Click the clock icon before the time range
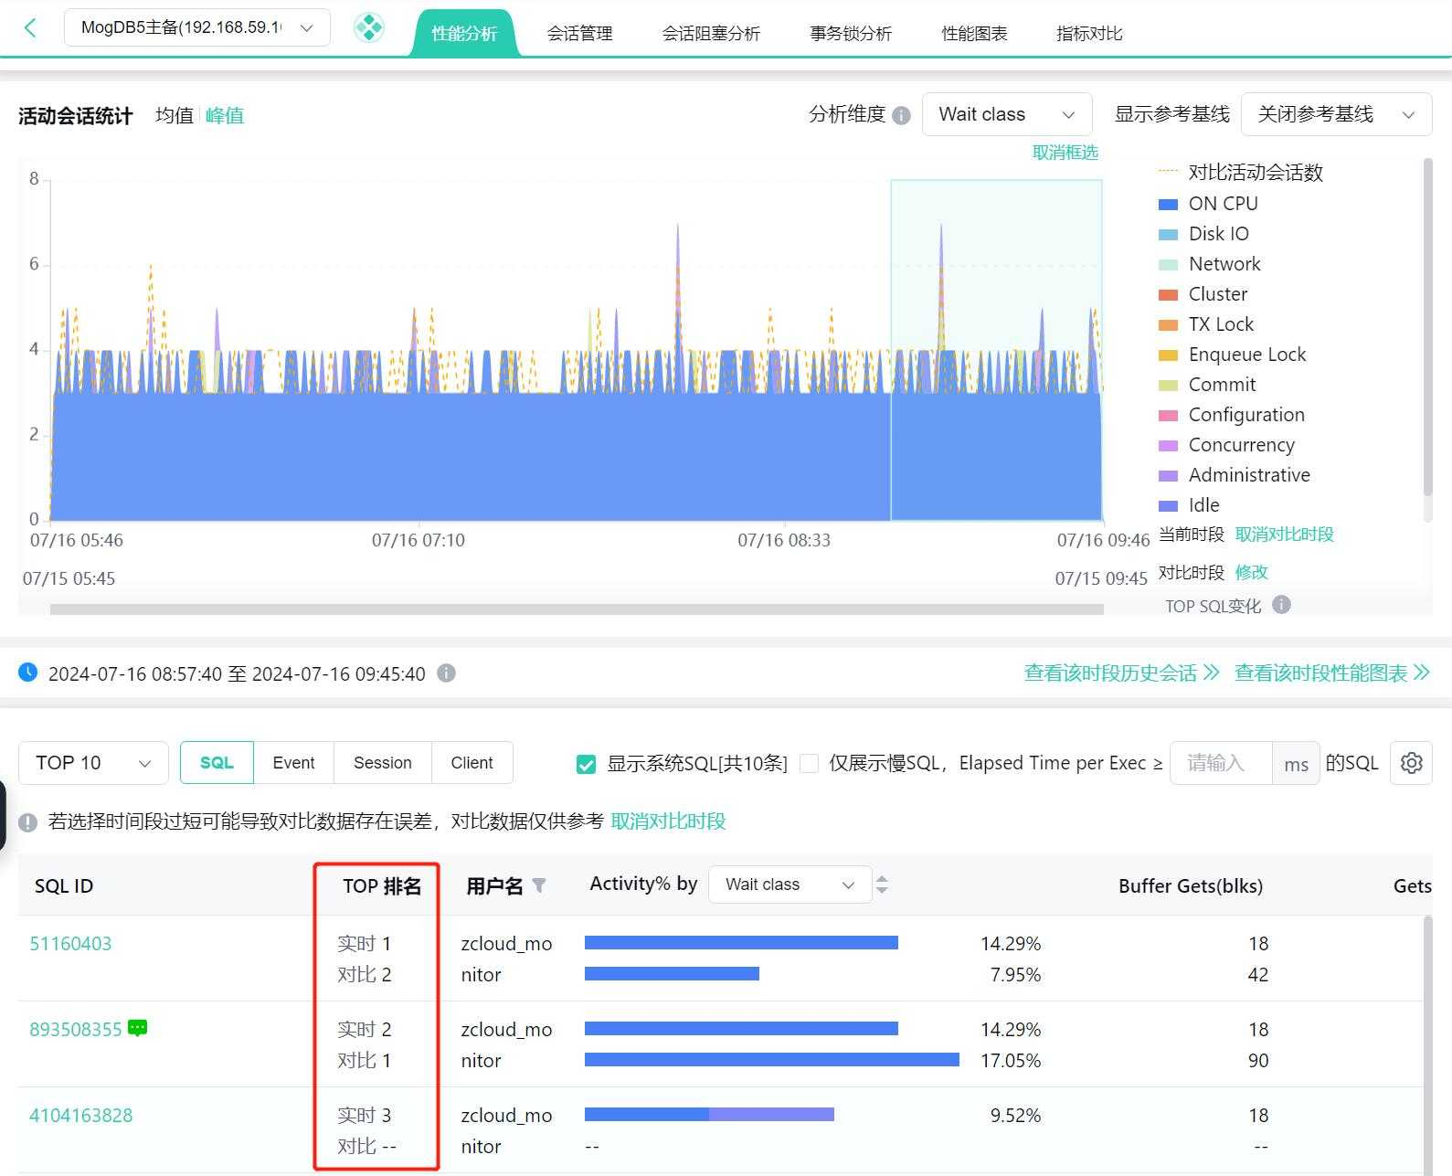The width and height of the screenshot is (1452, 1176). click(28, 673)
